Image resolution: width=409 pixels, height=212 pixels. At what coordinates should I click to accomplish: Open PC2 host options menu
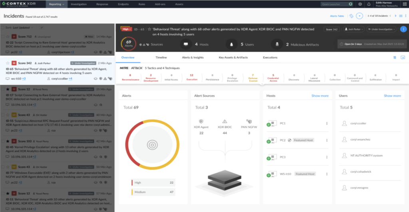click(327, 140)
